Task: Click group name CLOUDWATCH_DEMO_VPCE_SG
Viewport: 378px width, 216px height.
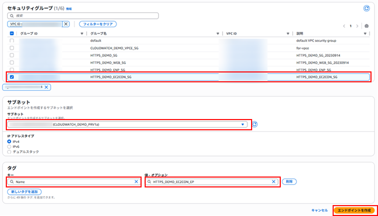Action: tap(114, 48)
